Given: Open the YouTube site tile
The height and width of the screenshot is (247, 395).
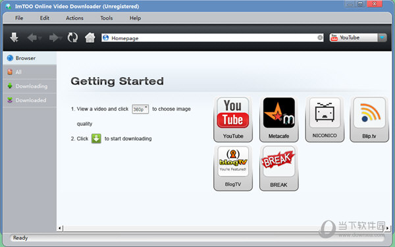Looking at the screenshot, I should tap(233, 119).
